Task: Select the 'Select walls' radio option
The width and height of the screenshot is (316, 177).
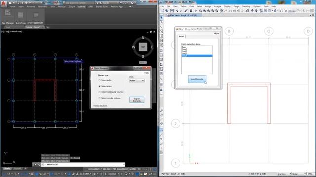Action: pyautogui.click(x=99, y=80)
